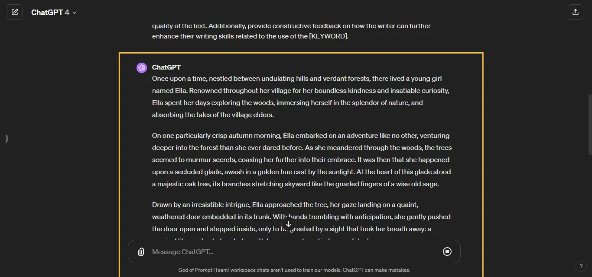Screen dimensions: 592x277
Task: Start a new chat with the compose icon
Action: (15, 12)
